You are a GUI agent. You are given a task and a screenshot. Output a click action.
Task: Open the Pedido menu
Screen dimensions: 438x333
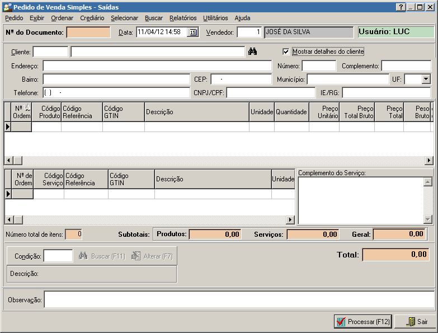pyautogui.click(x=14, y=18)
